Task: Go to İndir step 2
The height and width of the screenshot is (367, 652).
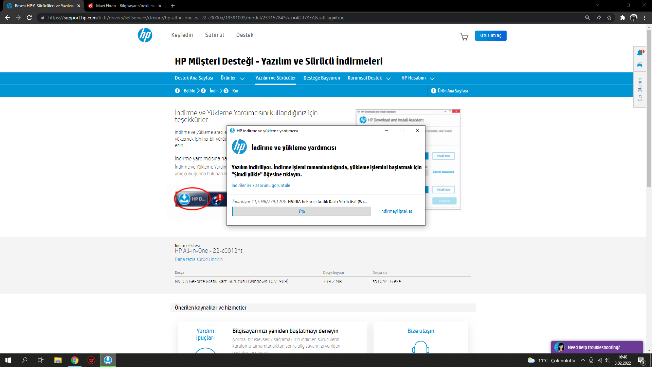Action: [209, 91]
